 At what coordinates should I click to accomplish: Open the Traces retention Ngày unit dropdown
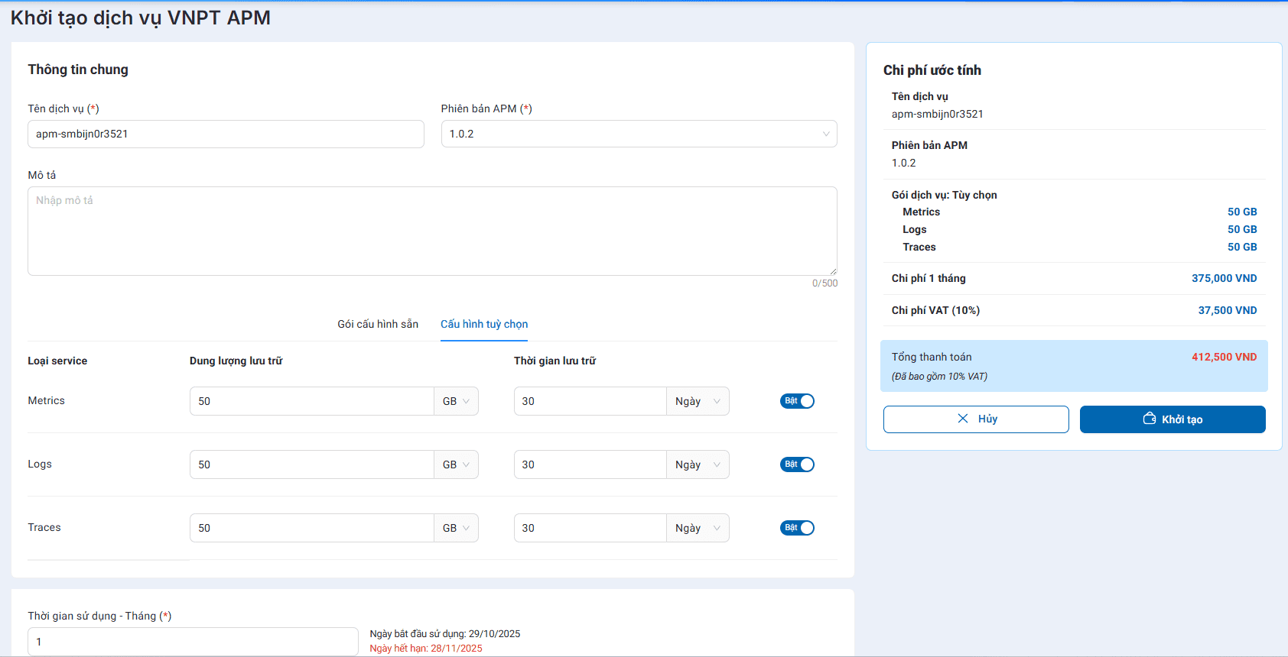698,528
